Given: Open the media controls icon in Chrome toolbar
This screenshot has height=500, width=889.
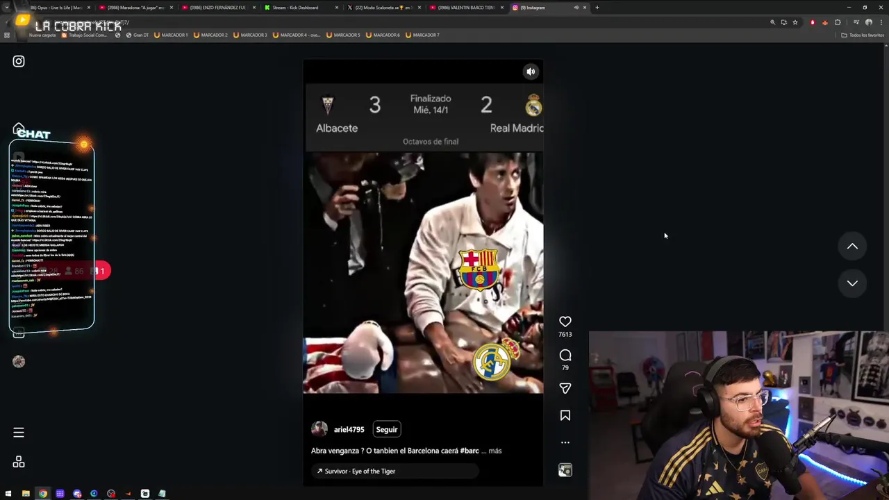Looking at the screenshot, I should [x=855, y=22].
